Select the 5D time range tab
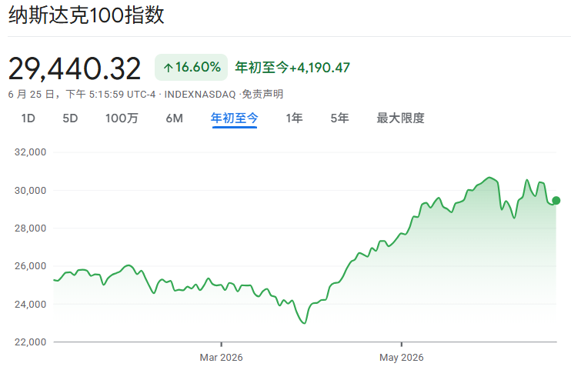Screen dimensions: 571x370 (x=70, y=118)
